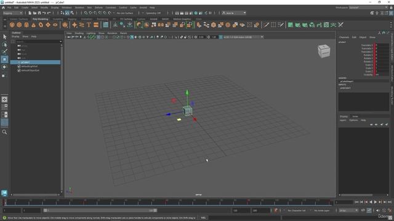Click the SVG import shelf icon
Screen dimensions: 394x221
[x=96, y=25]
